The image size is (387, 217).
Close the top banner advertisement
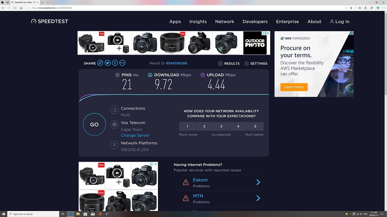pos(268,33)
